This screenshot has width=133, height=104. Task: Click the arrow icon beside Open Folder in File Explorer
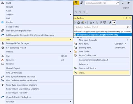(x=3, y=97)
